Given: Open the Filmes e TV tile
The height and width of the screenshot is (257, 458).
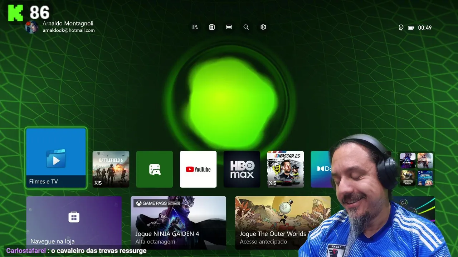Looking at the screenshot, I should [x=56, y=158].
